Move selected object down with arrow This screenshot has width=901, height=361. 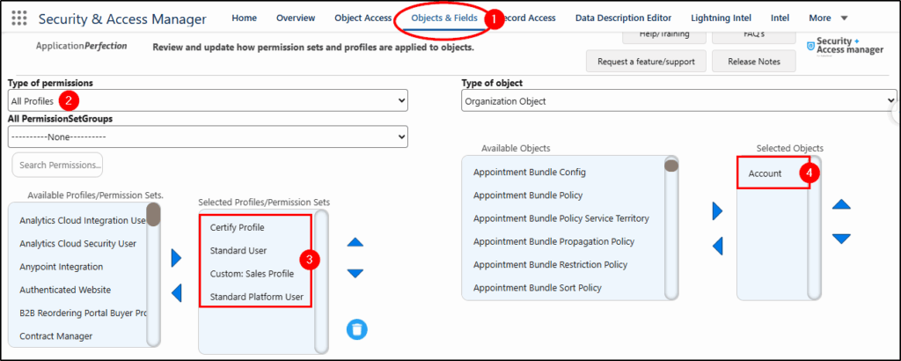(x=841, y=239)
